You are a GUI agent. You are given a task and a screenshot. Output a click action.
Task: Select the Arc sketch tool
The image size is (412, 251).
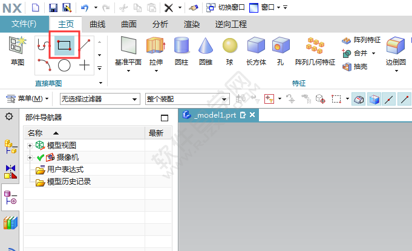(x=44, y=65)
